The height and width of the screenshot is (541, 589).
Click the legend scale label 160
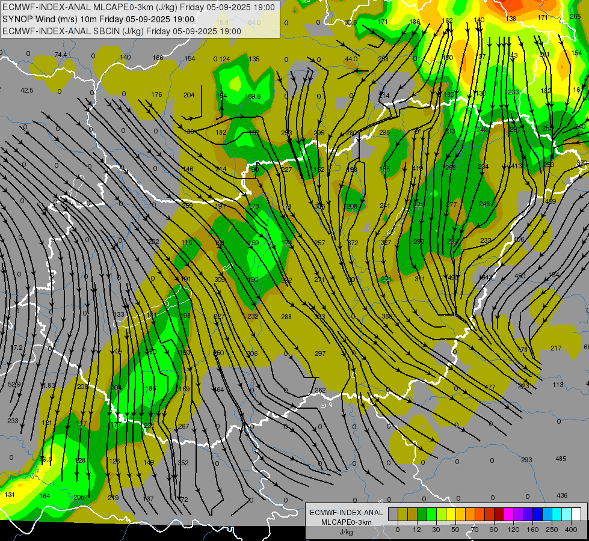[532, 530]
